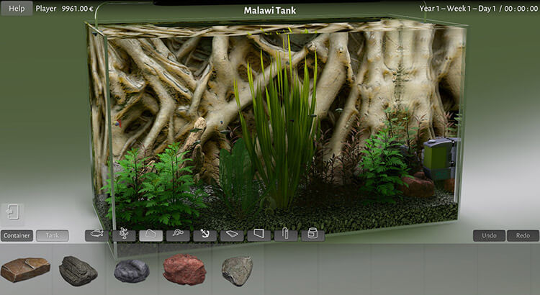Switch to the Container tab
The image size is (540, 295).
[17, 235]
